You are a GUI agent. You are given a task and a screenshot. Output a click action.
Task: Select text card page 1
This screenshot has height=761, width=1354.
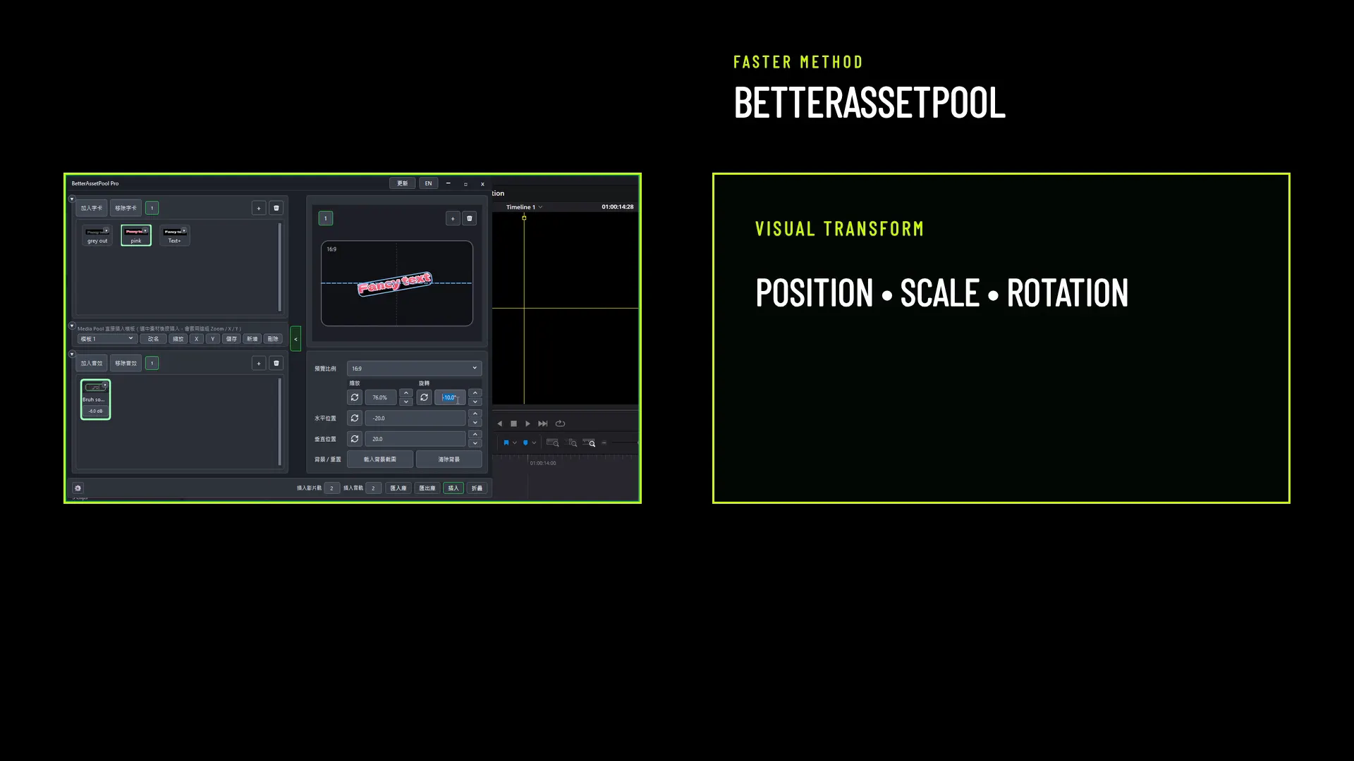(152, 208)
